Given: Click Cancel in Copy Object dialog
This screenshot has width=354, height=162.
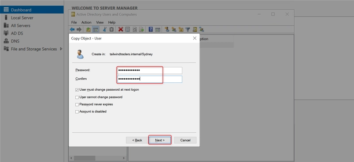Looking at the screenshot, I should click(185, 140).
